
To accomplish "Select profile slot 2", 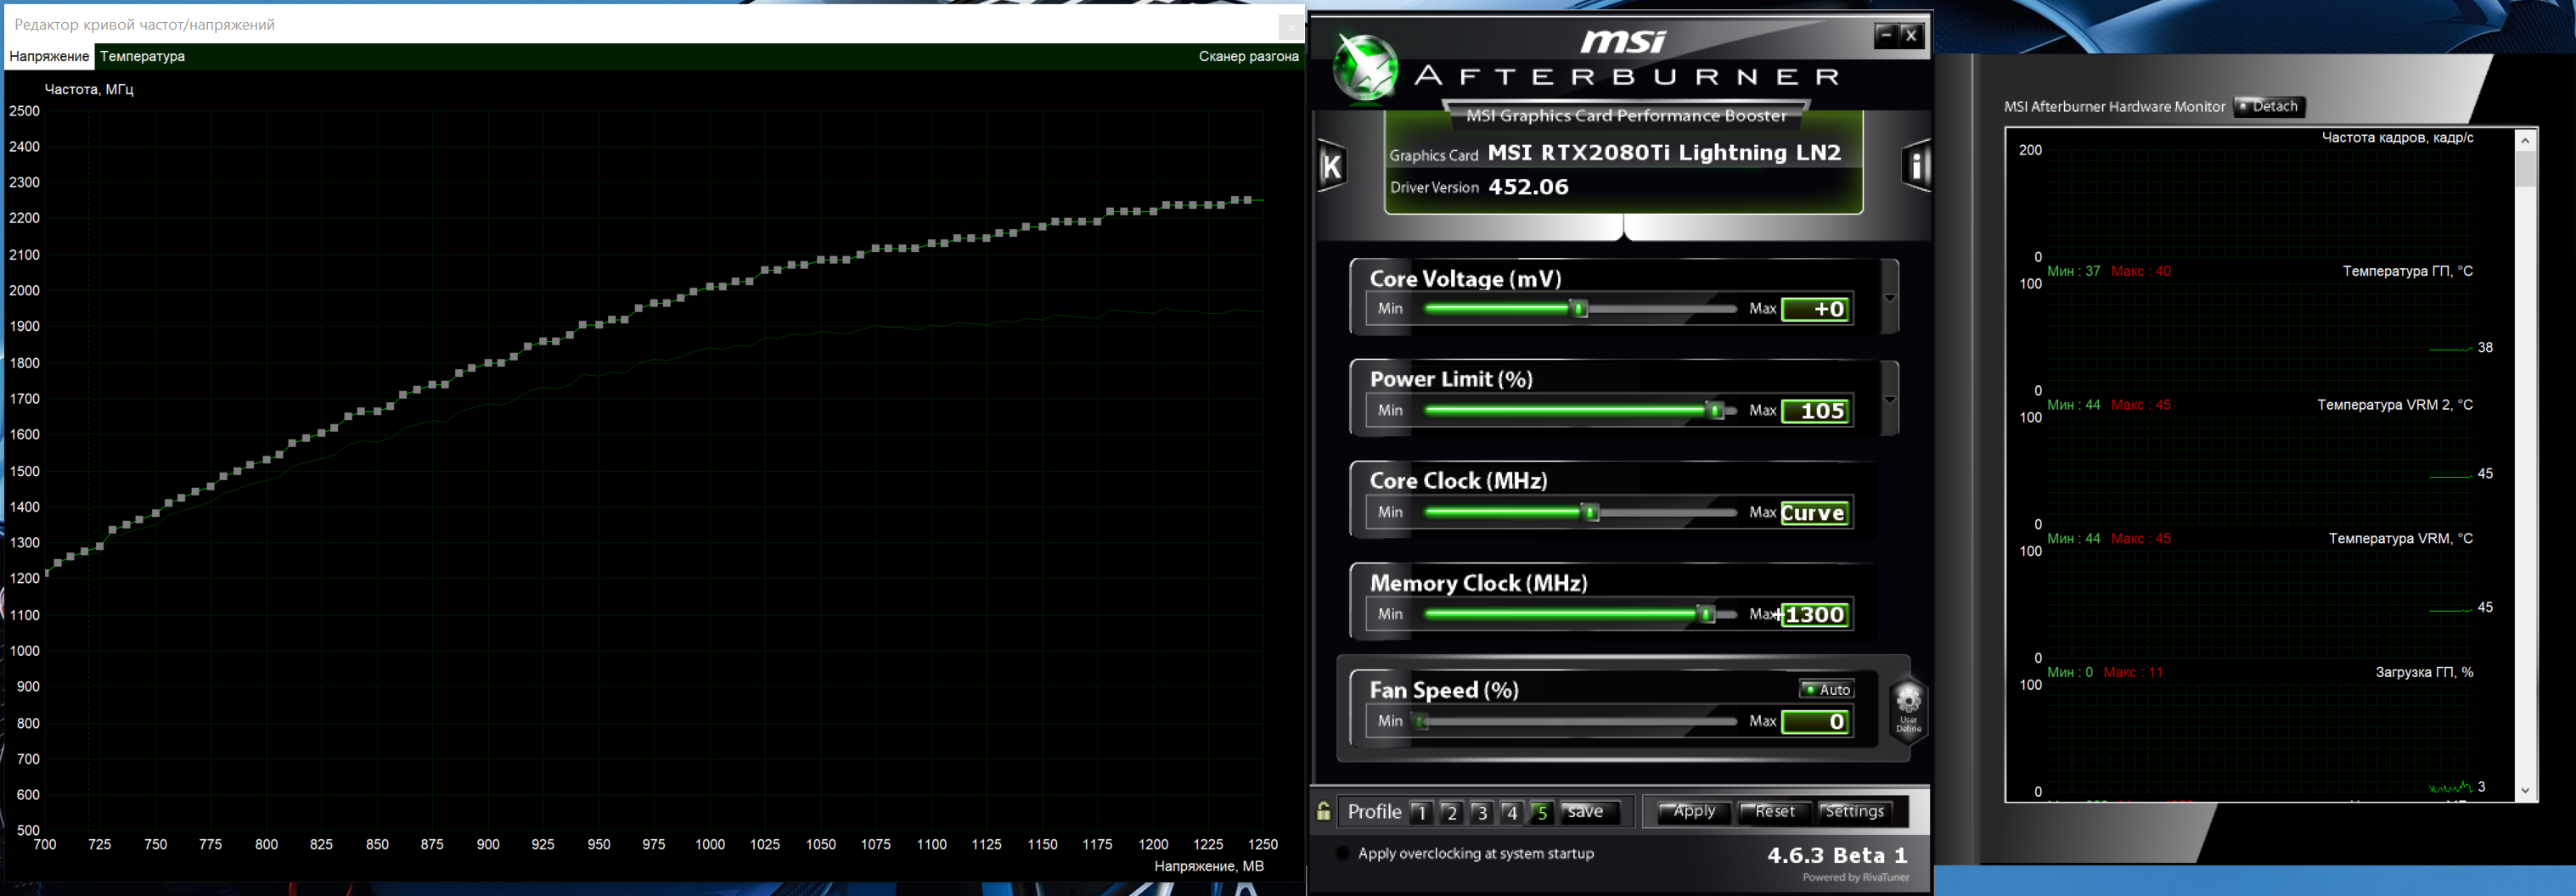I will 1451,812.
